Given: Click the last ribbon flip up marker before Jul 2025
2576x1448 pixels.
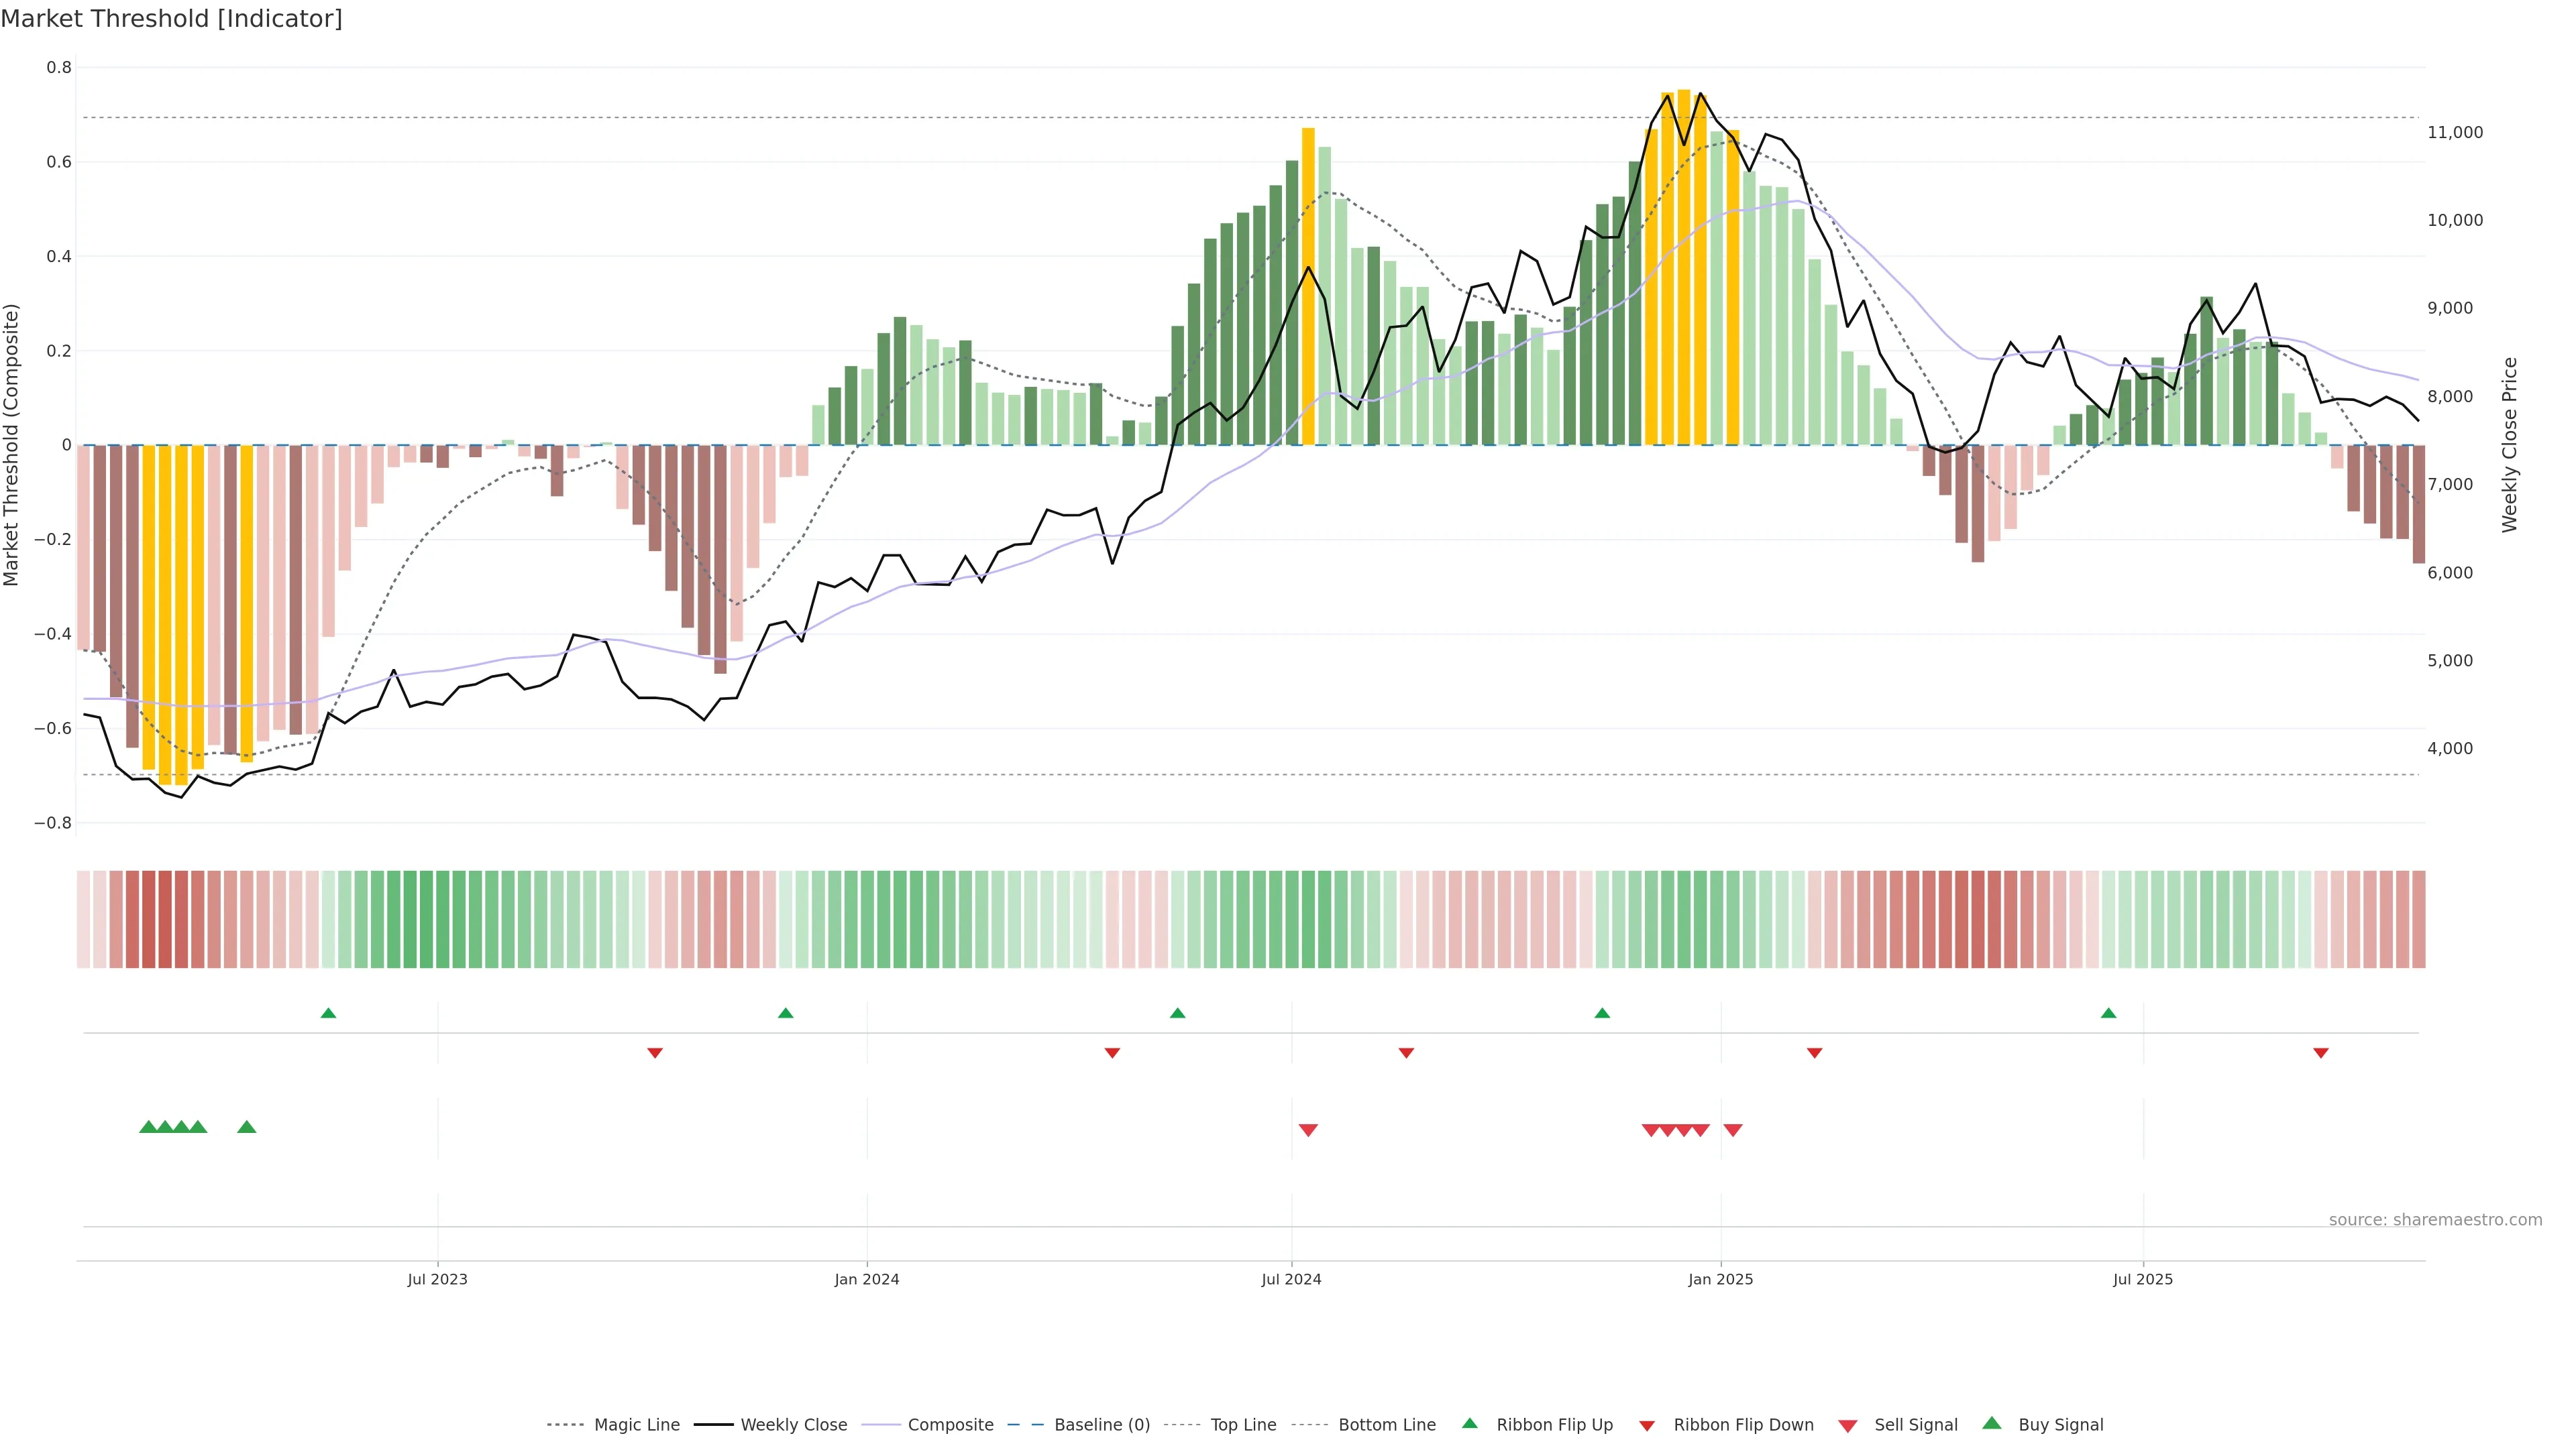Looking at the screenshot, I should (x=2109, y=1014).
